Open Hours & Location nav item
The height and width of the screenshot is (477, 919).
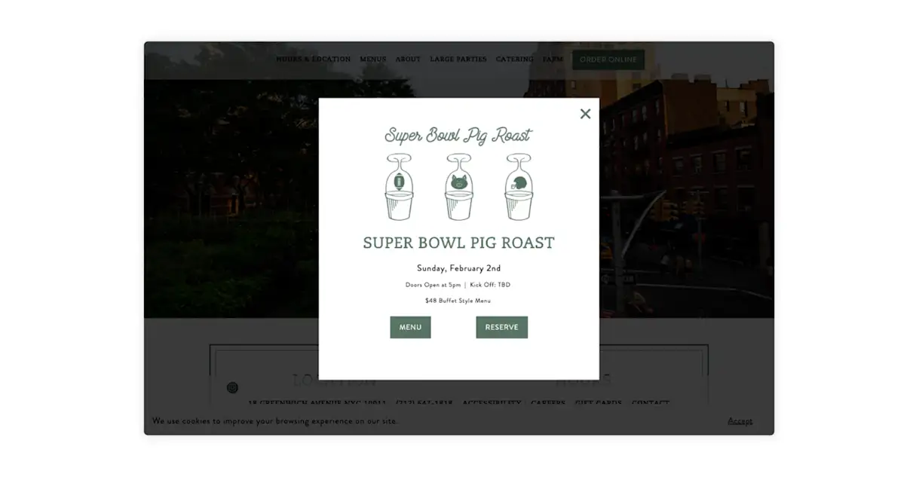point(313,59)
